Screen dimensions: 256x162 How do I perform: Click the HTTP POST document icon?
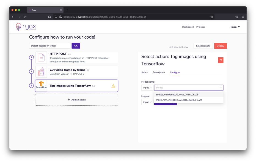pos(41,57)
